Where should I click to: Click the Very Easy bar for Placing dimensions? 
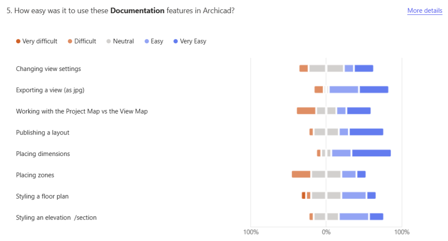[371, 153]
